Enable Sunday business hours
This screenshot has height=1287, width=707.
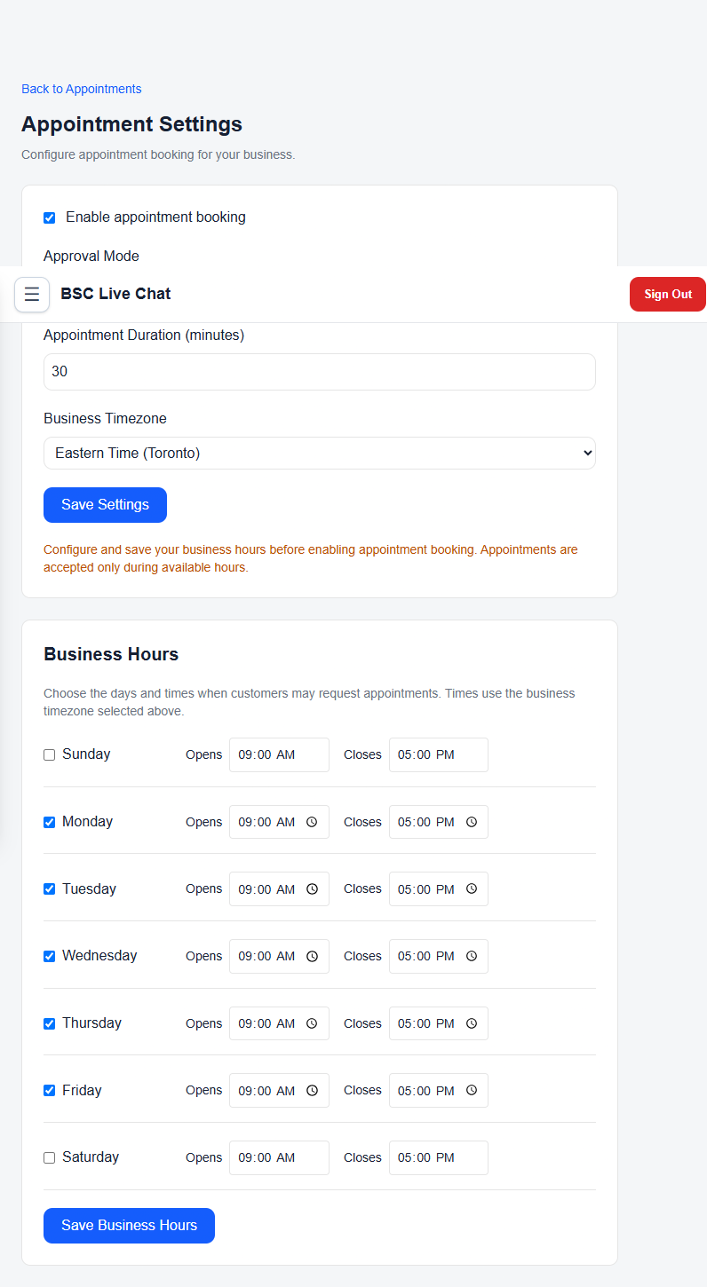click(x=50, y=755)
